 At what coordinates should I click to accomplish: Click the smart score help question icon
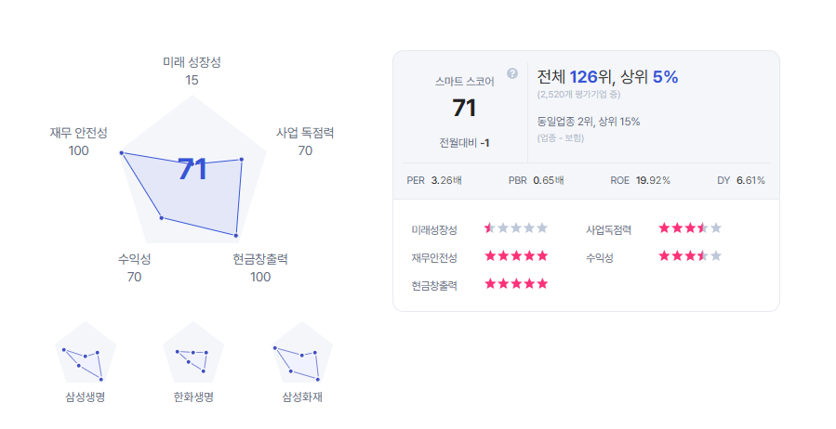click(x=512, y=73)
